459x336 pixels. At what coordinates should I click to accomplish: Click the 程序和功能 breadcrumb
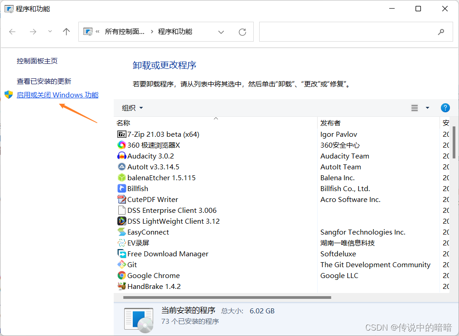pos(175,32)
